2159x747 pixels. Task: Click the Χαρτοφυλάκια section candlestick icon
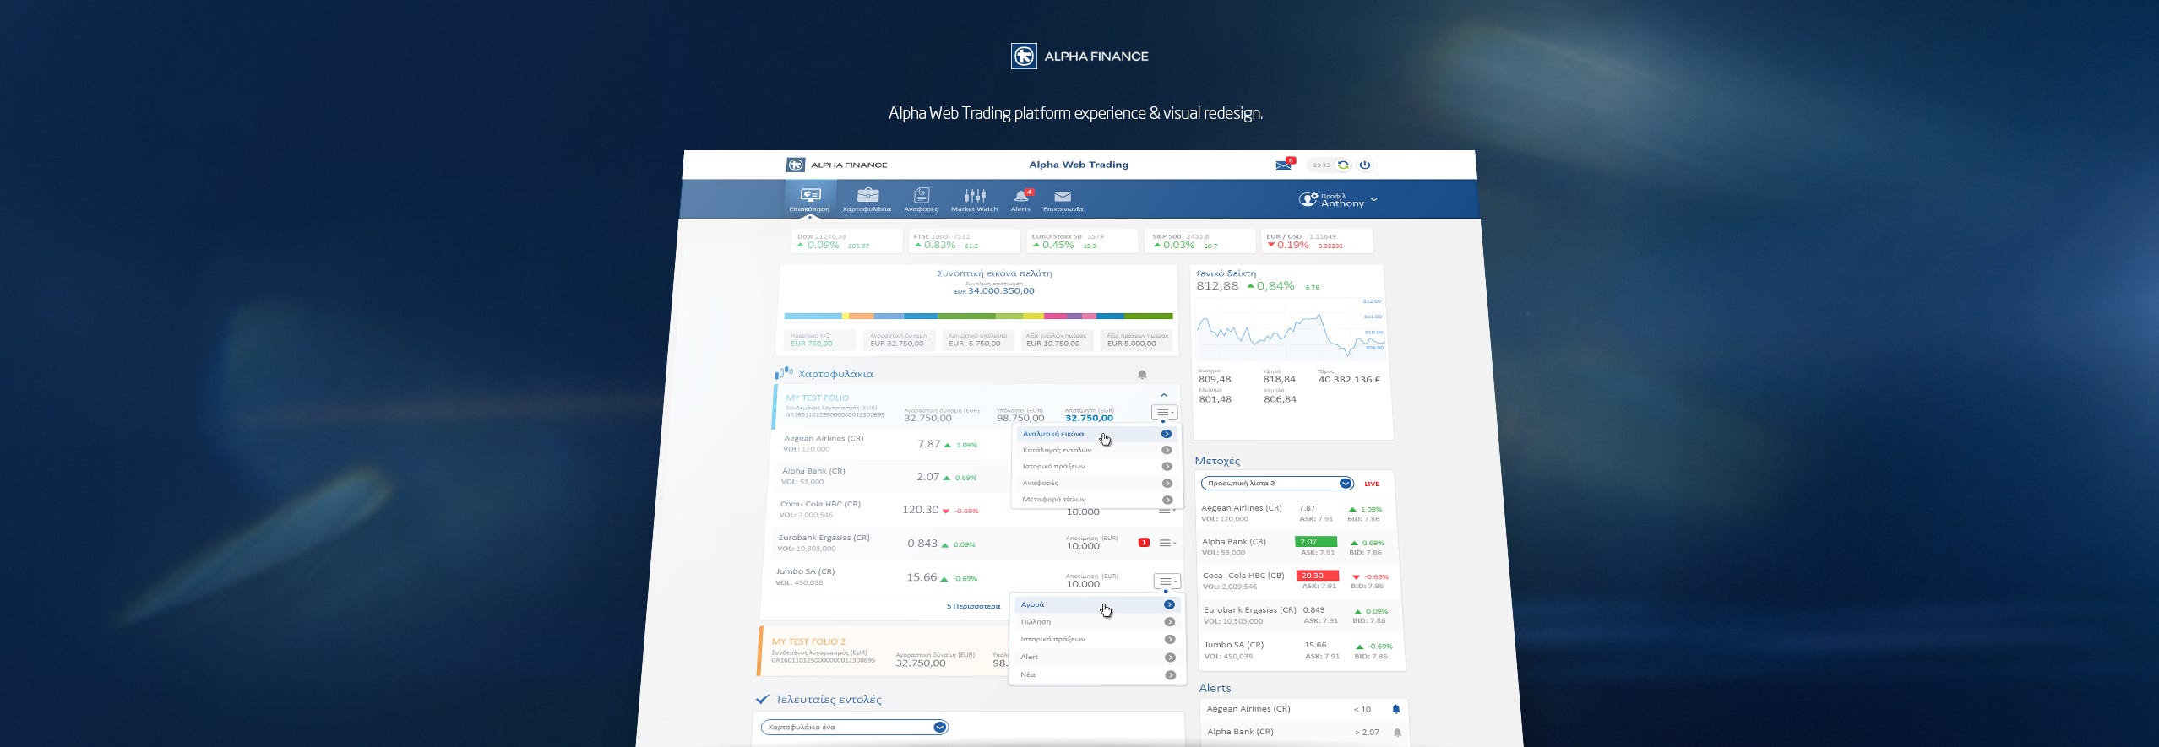click(784, 372)
